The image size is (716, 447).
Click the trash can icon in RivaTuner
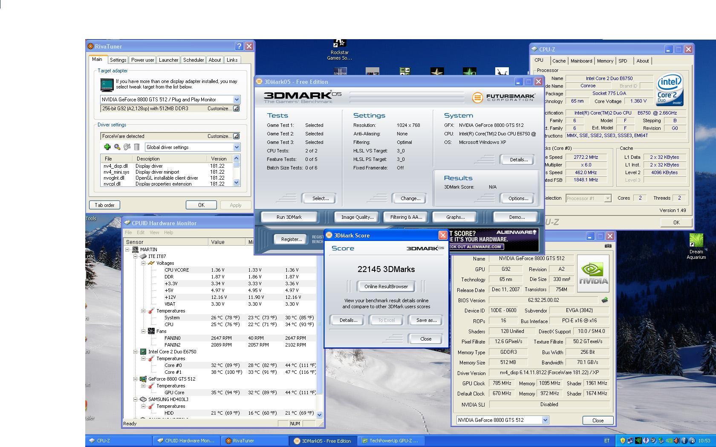point(137,147)
